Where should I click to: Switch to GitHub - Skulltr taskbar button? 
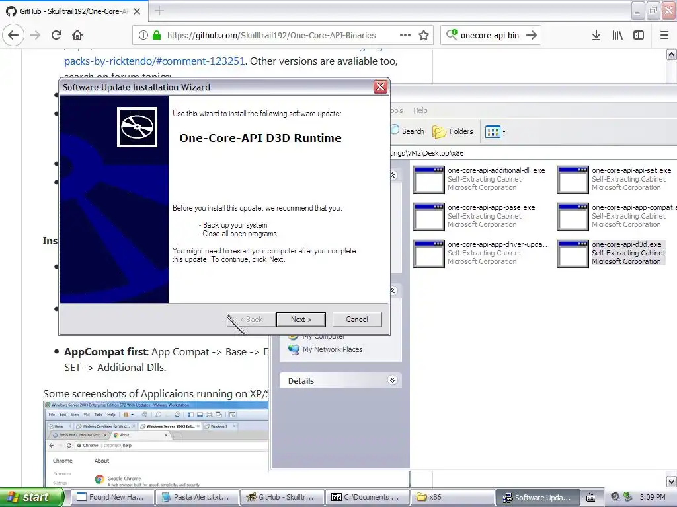tap(282, 497)
